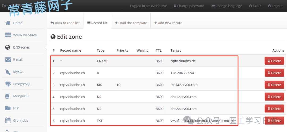
Task: Click the DNS zones globe icon
Action: [8, 47]
